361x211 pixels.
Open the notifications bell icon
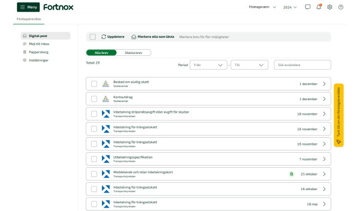tap(319, 7)
